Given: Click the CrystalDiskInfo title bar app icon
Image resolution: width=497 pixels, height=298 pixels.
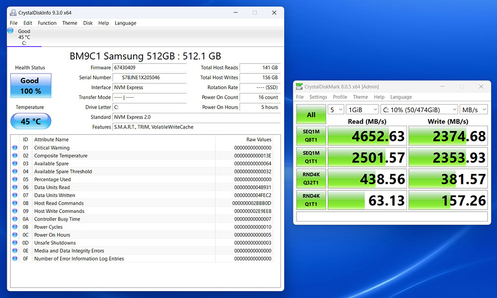Looking at the screenshot, I should coord(13,13).
